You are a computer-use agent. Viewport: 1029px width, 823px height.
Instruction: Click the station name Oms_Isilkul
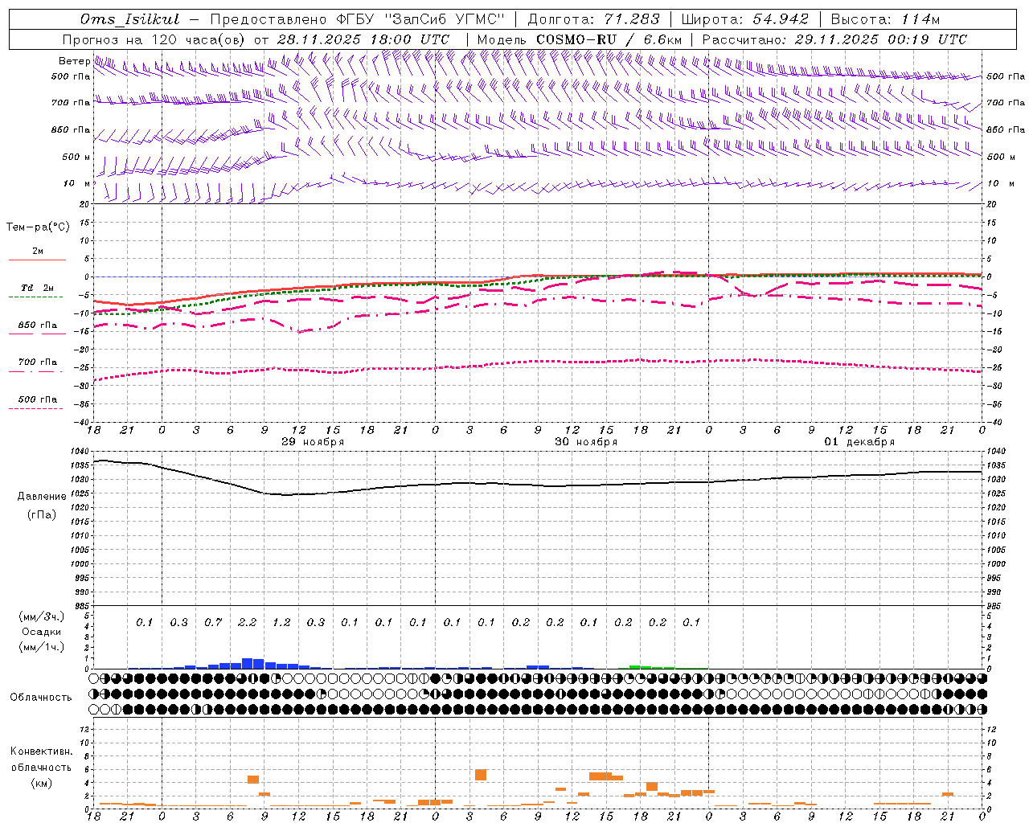(129, 19)
